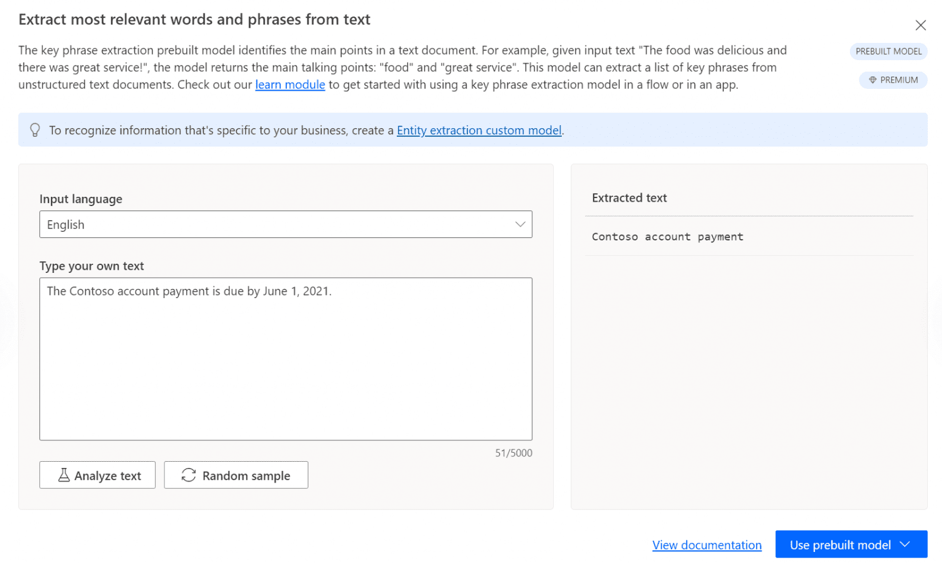Open View documentation link

click(x=706, y=545)
